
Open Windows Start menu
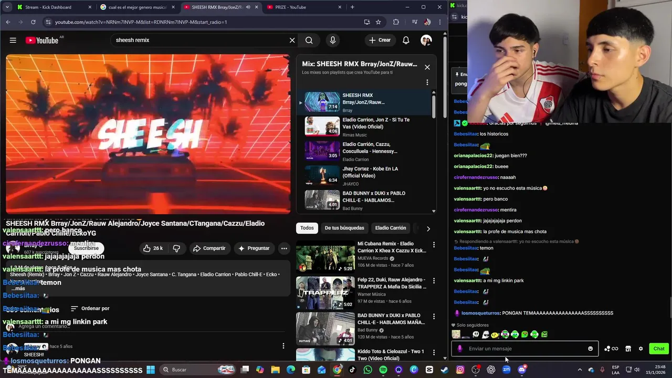click(x=151, y=370)
